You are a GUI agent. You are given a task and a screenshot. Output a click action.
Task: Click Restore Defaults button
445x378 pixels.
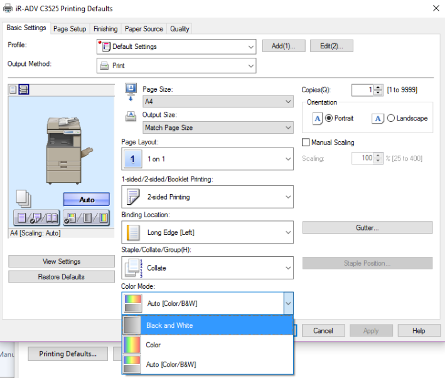62,277
